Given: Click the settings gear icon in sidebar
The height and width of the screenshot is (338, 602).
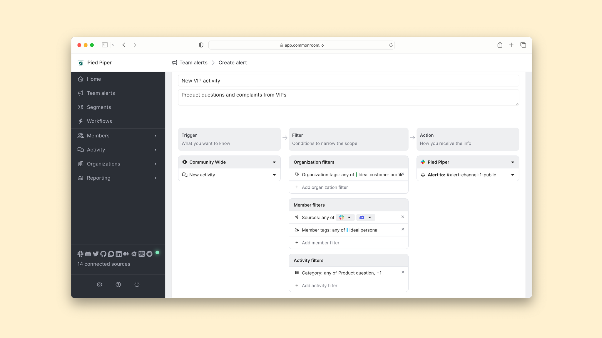Looking at the screenshot, I should pos(99,285).
